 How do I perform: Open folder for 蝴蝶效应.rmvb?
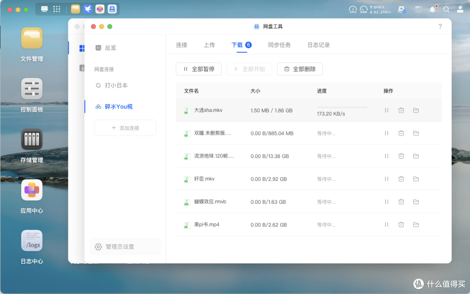[x=416, y=202]
